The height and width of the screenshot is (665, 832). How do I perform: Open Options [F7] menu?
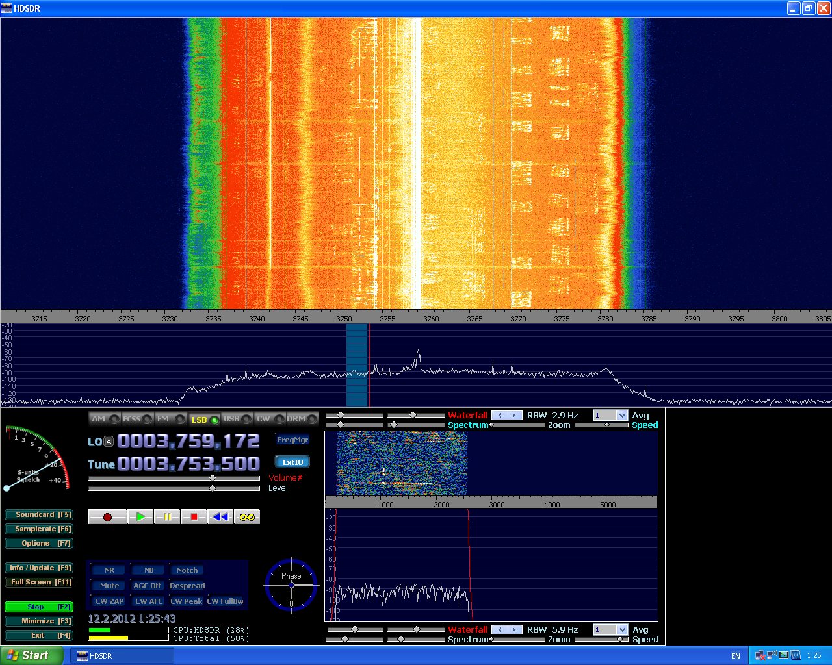point(39,544)
